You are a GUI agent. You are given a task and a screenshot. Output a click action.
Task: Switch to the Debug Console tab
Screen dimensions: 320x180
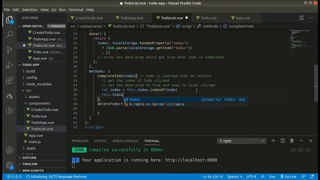[x=125, y=141]
